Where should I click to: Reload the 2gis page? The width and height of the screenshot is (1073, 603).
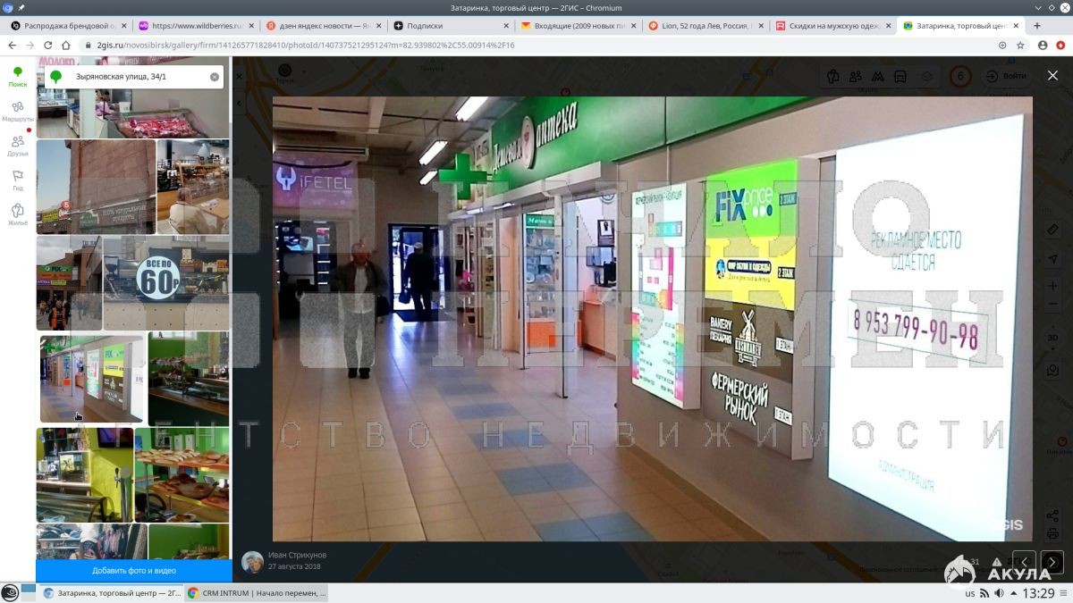[48, 45]
